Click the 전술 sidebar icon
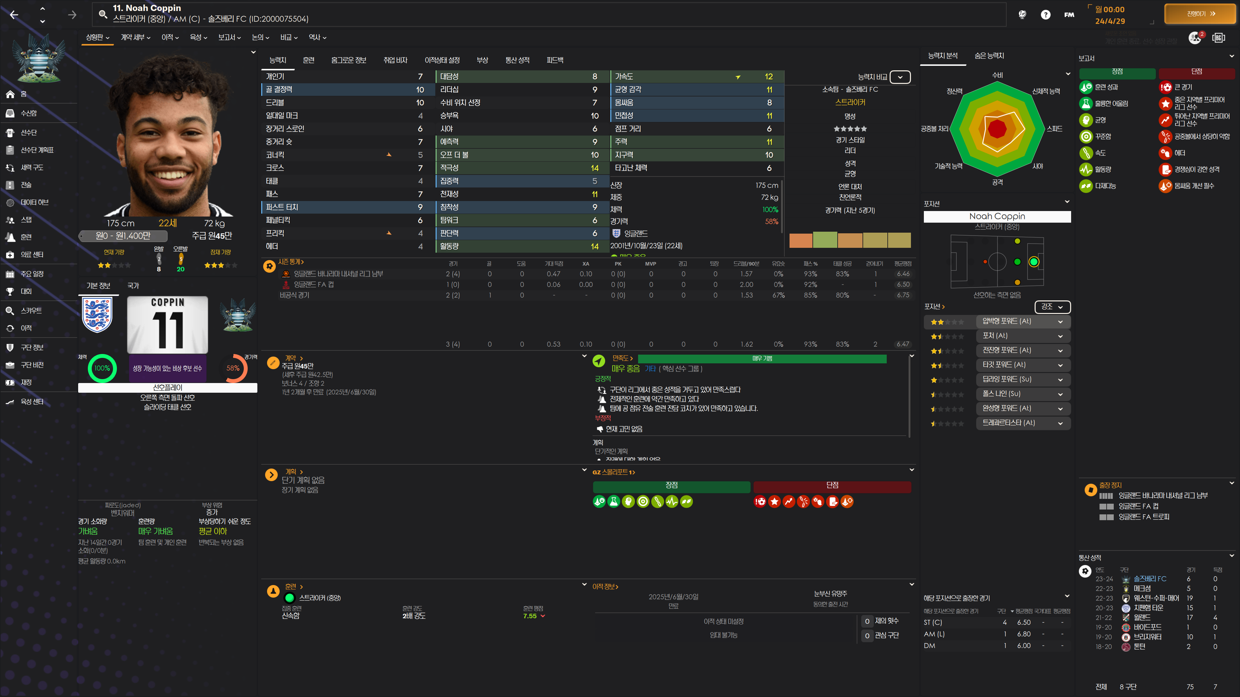 [x=10, y=185]
